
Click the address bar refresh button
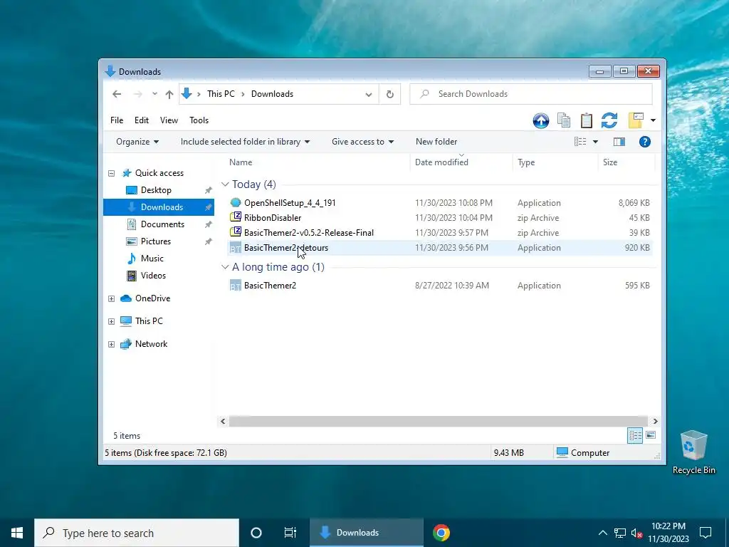click(390, 95)
